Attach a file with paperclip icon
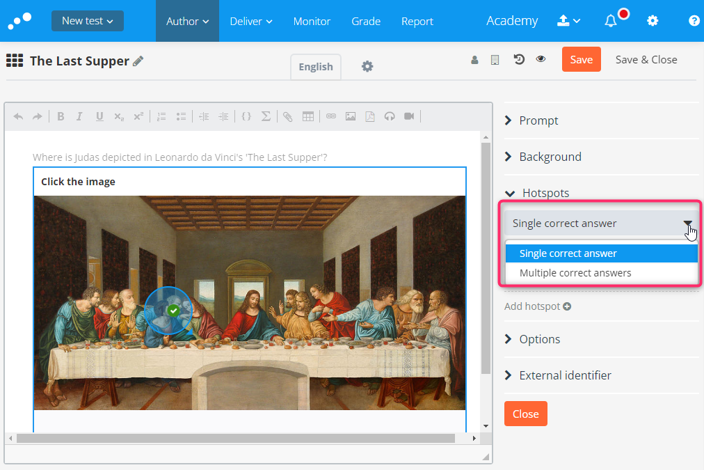The width and height of the screenshot is (704, 470). (288, 117)
